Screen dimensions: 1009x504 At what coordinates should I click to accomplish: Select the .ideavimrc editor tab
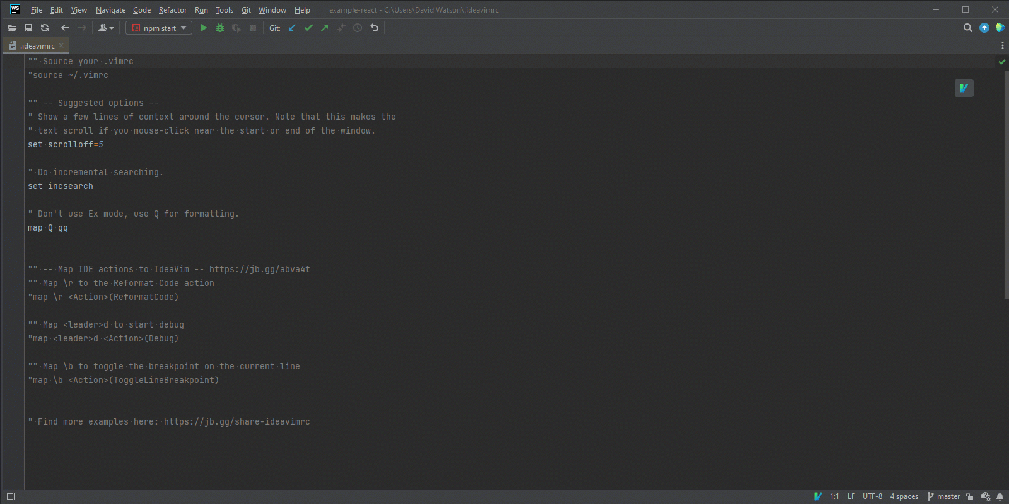point(36,45)
